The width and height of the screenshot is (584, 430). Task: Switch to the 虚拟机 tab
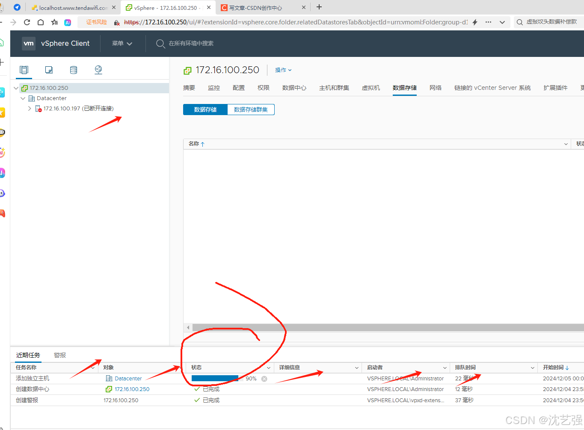coord(371,88)
